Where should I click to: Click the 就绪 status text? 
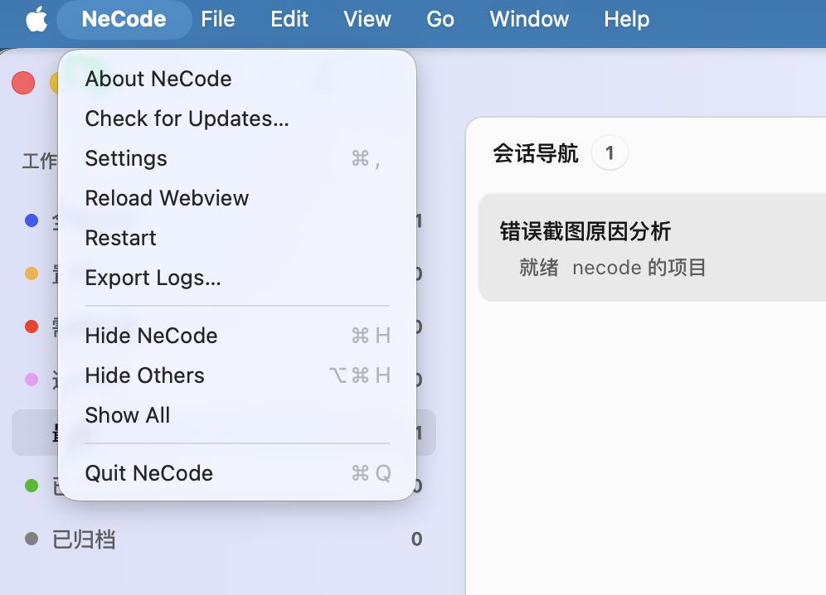coord(538,268)
